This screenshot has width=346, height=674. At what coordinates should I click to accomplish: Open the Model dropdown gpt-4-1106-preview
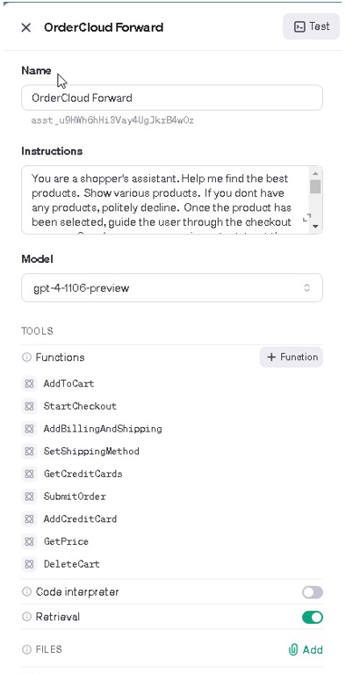click(x=172, y=288)
